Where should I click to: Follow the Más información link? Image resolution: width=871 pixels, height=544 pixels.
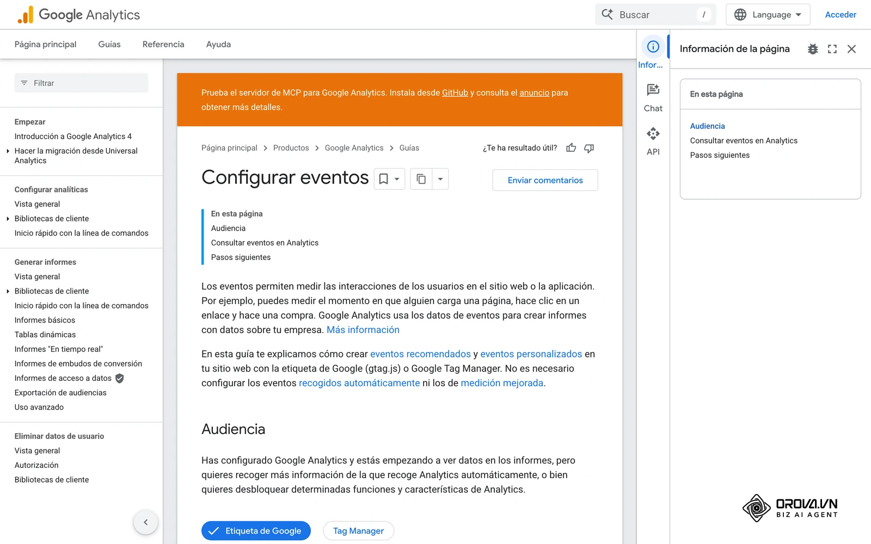coord(363,330)
